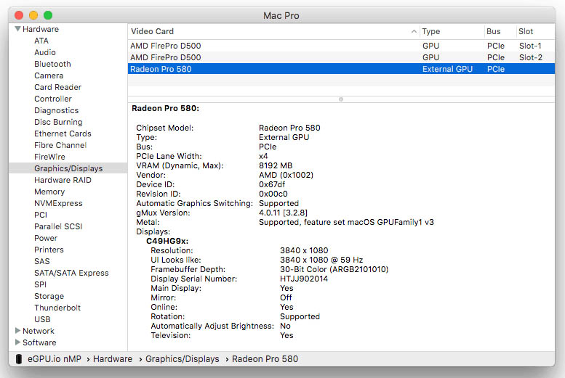Open Diagnostics in the sidebar
This screenshot has height=378, width=565.
point(56,110)
